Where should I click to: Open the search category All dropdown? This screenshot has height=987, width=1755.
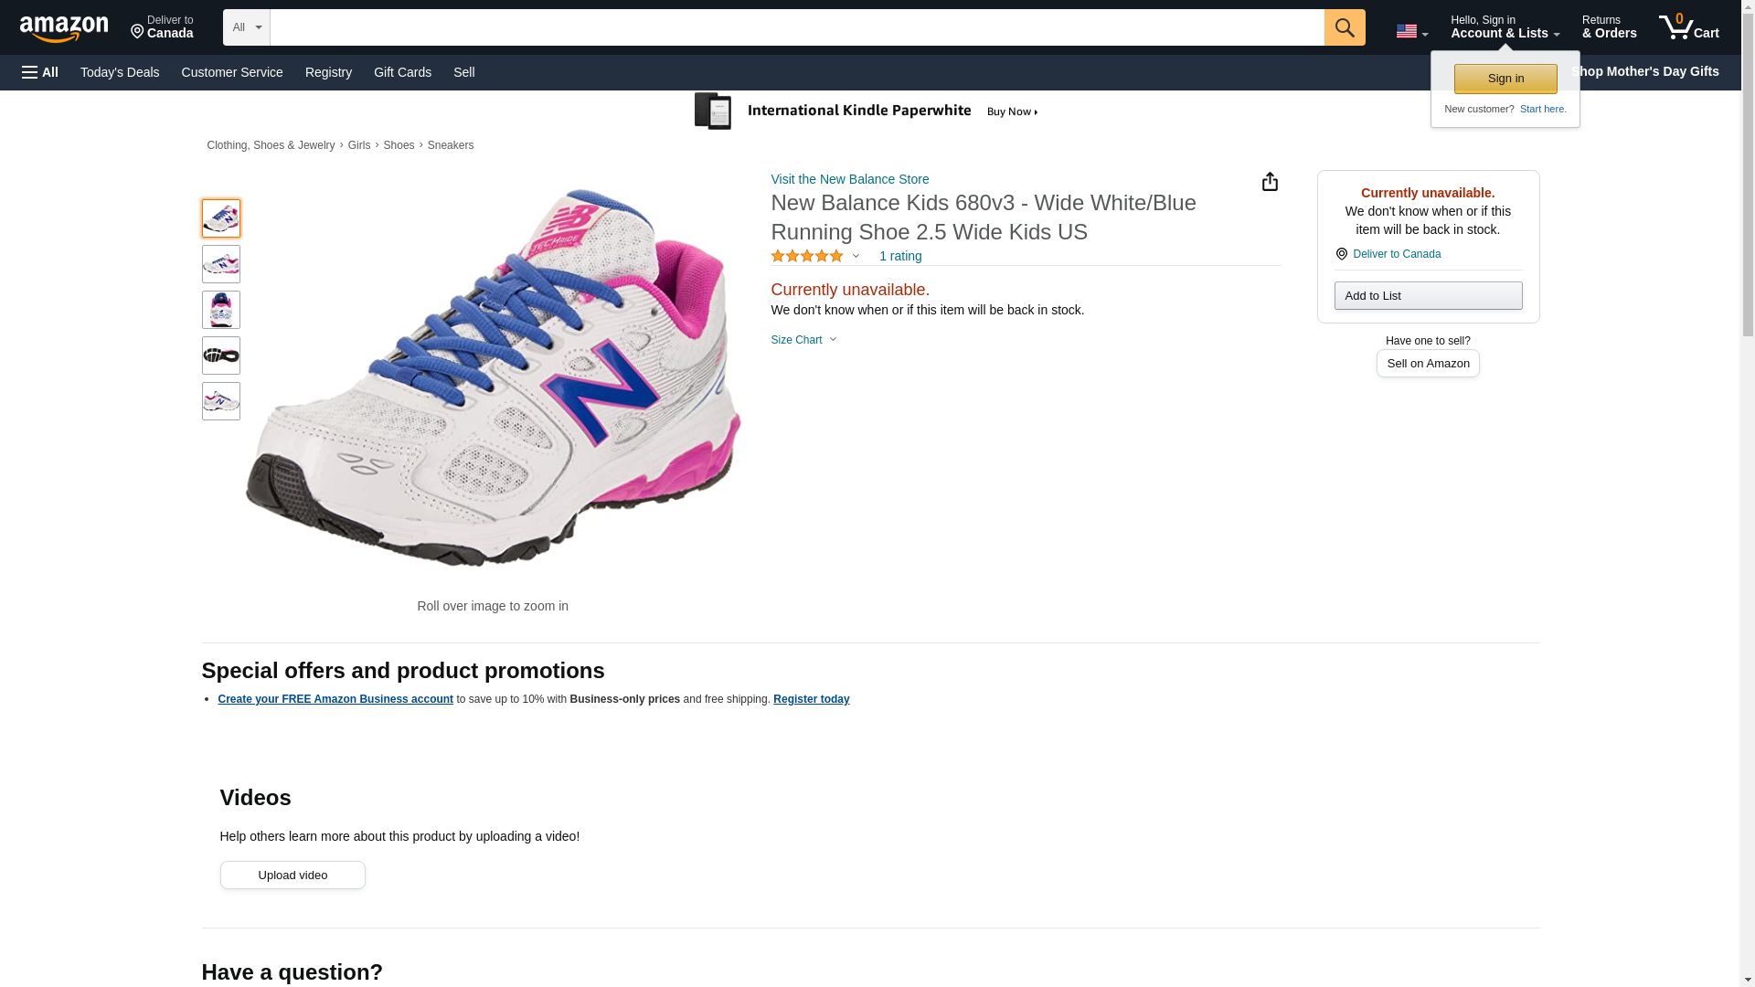pyautogui.click(x=246, y=27)
